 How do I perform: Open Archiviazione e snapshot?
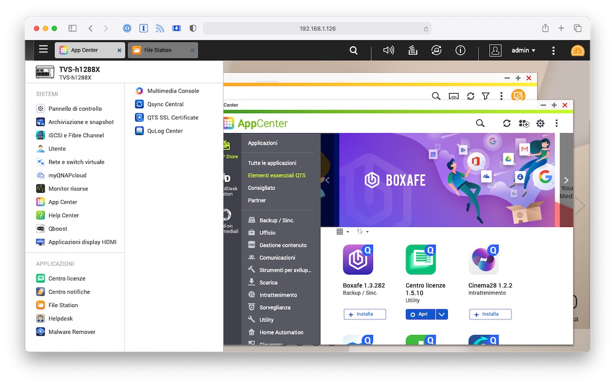coord(75,122)
